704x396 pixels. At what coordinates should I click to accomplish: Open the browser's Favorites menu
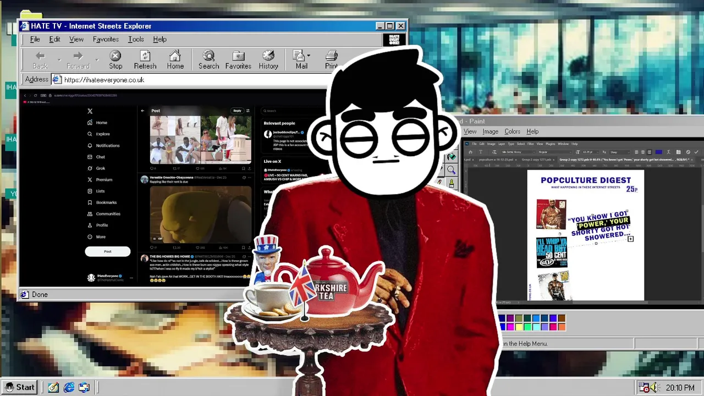[x=106, y=39]
